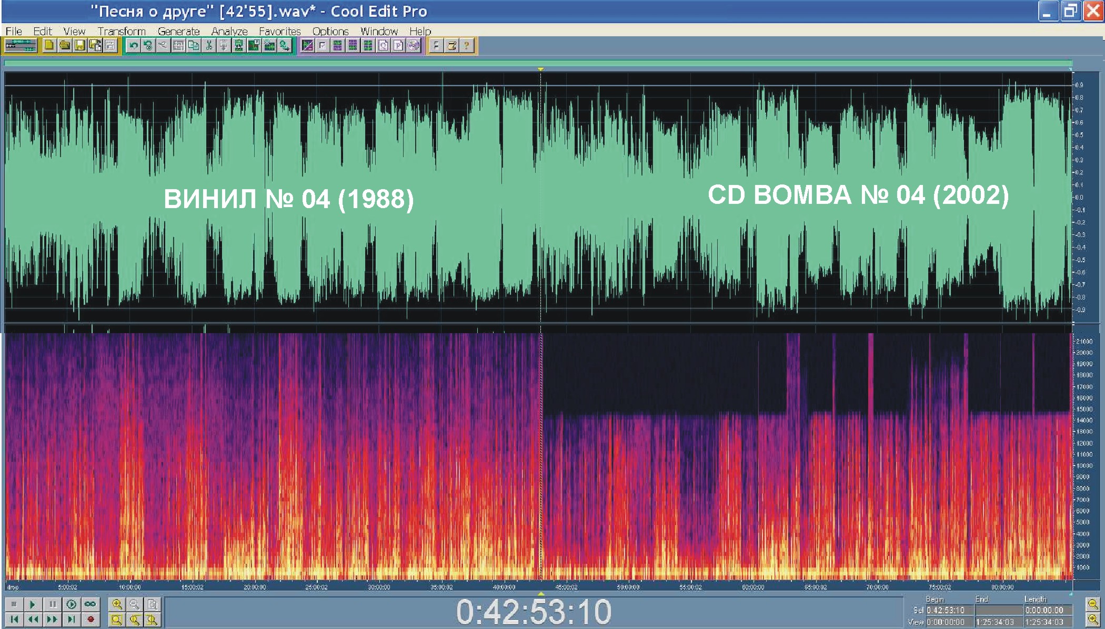Image resolution: width=1105 pixels, height=629 pixels.
Task: Click the Help question mark icon
Action: point(466,46)
